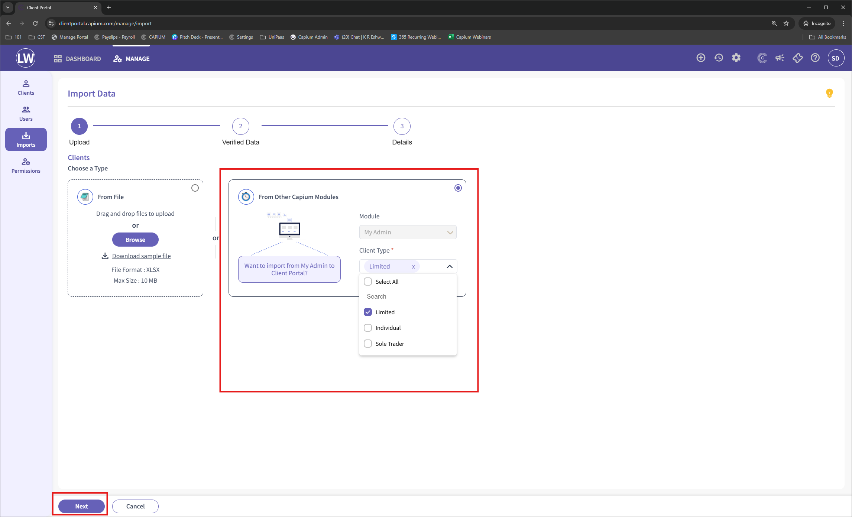Open the My Admin module dropdown
Image resolution: width=852 pixels, height=517 pixels.
(408, 232)
